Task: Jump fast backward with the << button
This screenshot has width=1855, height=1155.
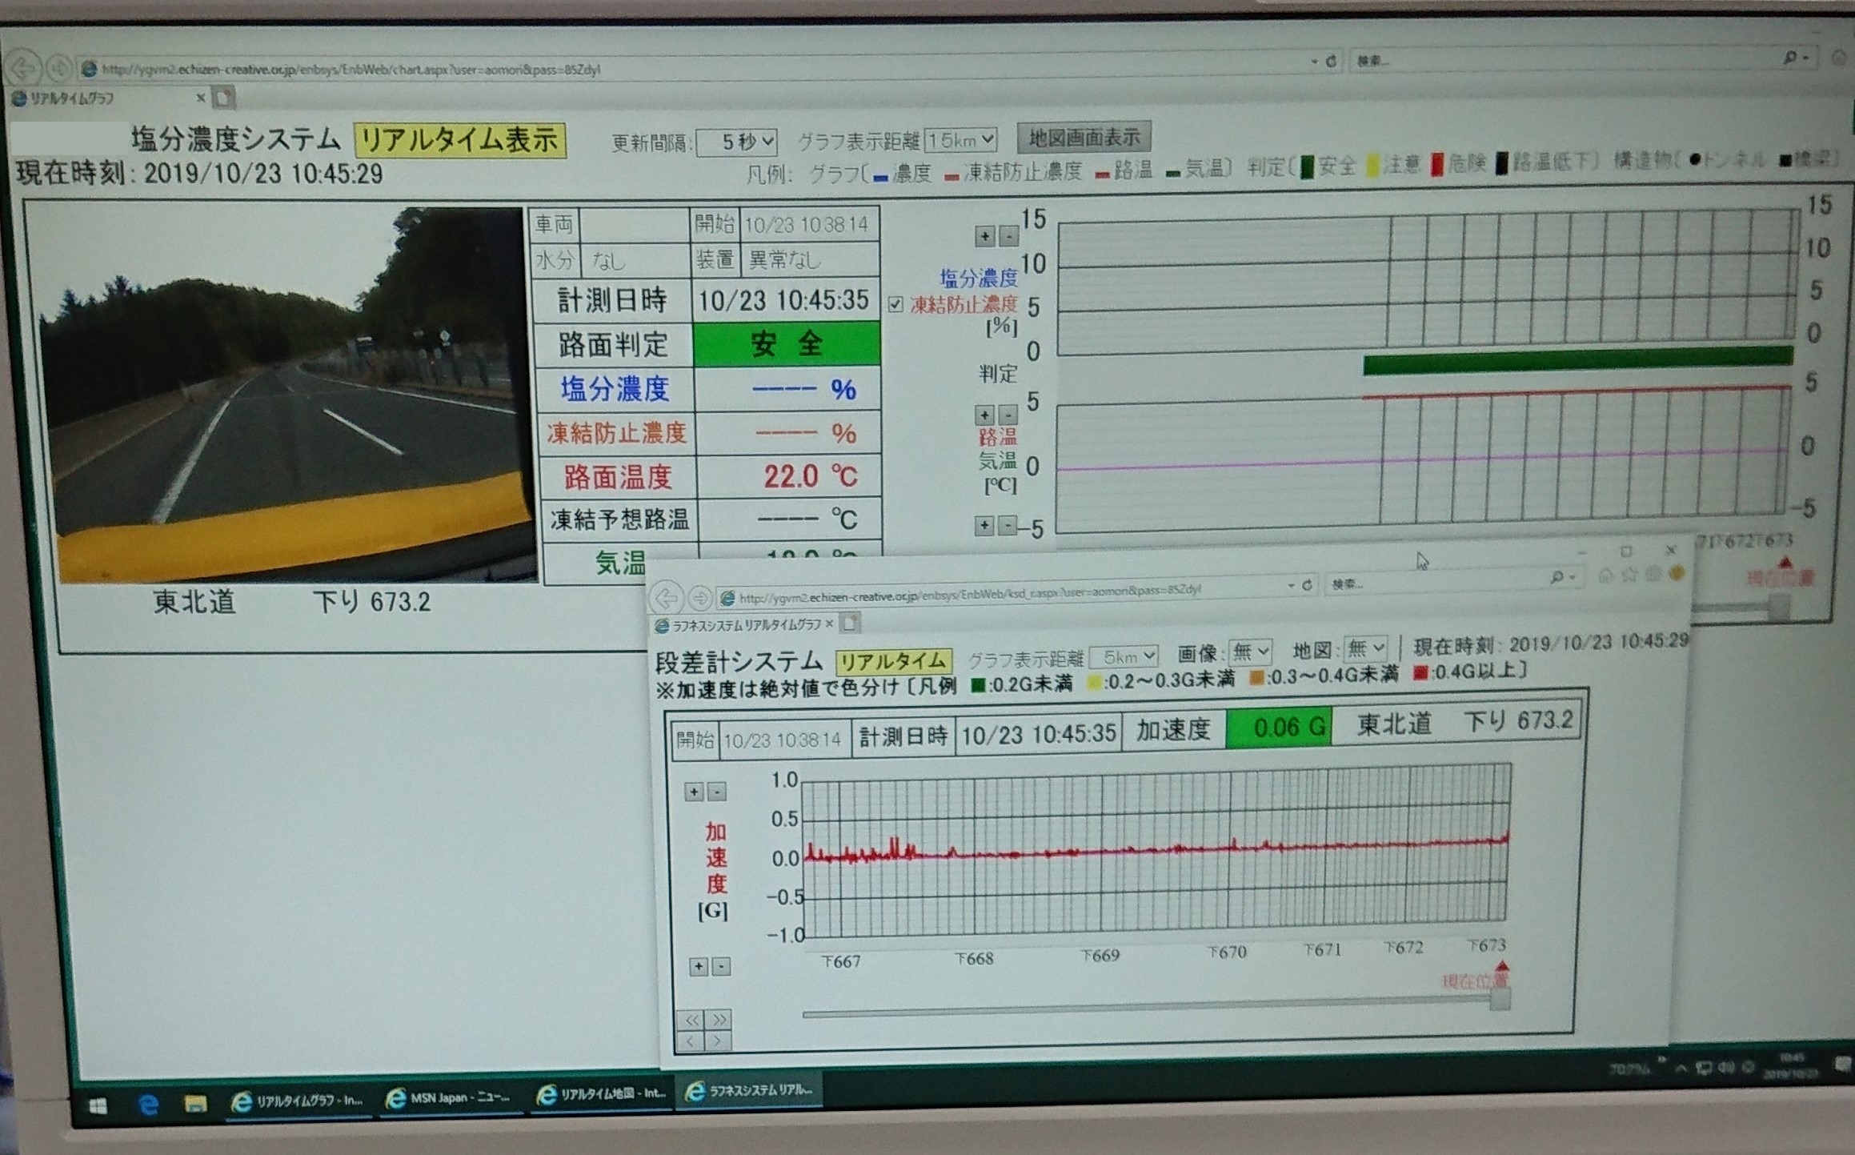Action: (x=691, y=1020)
